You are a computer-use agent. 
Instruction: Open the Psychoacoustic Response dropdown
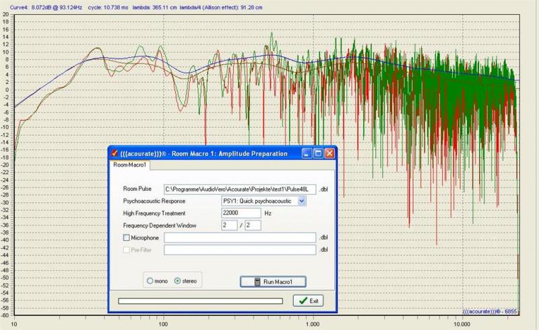tap(301, 201)
